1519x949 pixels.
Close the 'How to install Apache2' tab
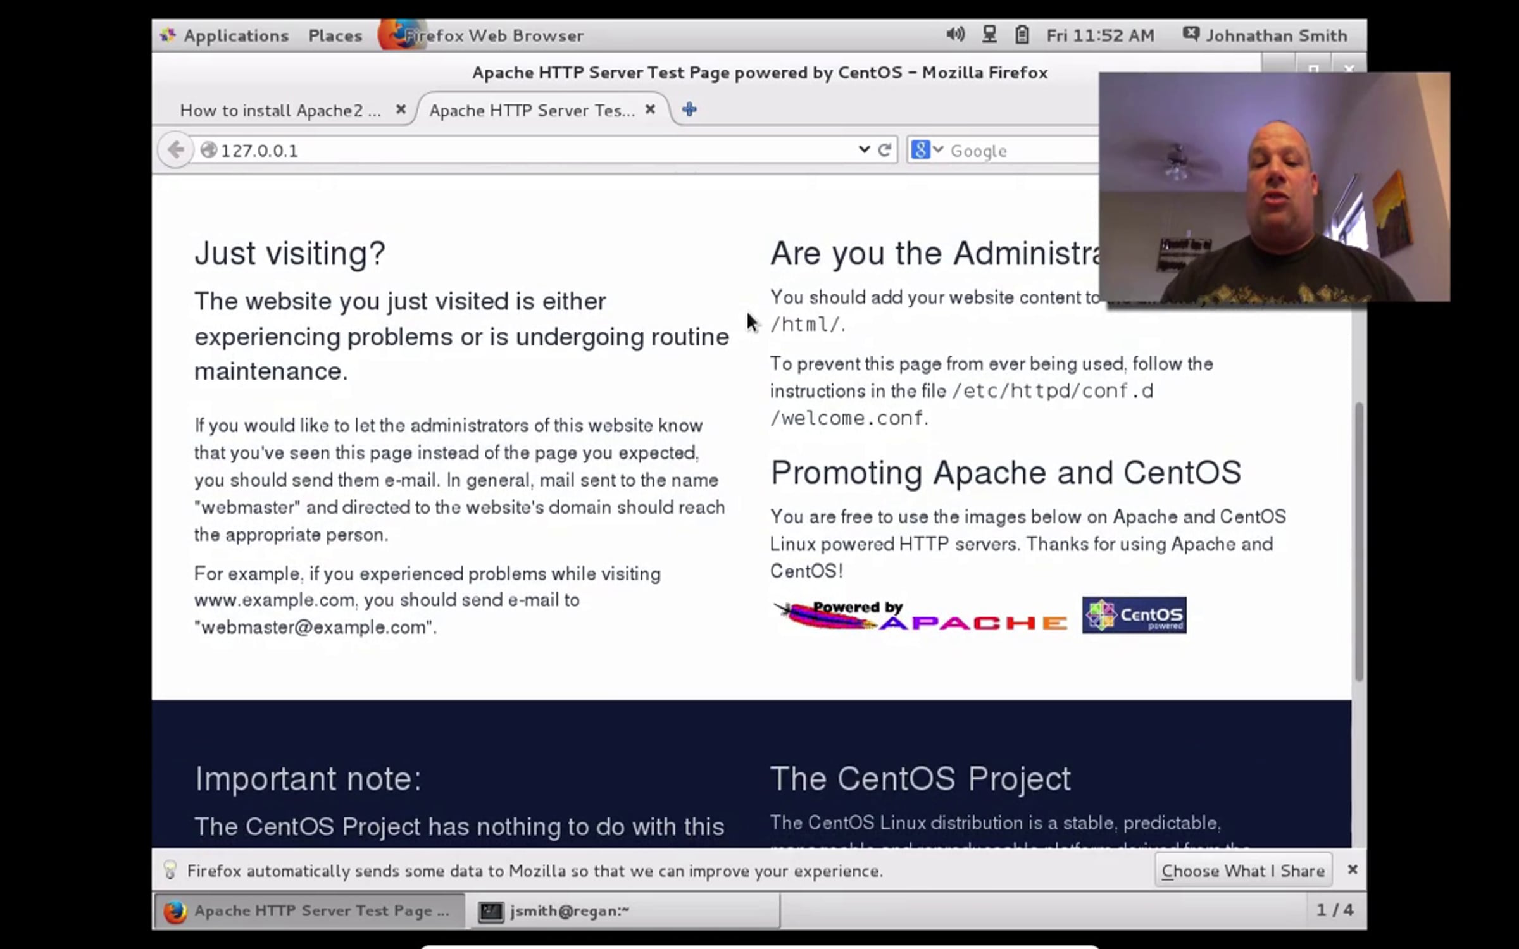click(x=401, y=109)
